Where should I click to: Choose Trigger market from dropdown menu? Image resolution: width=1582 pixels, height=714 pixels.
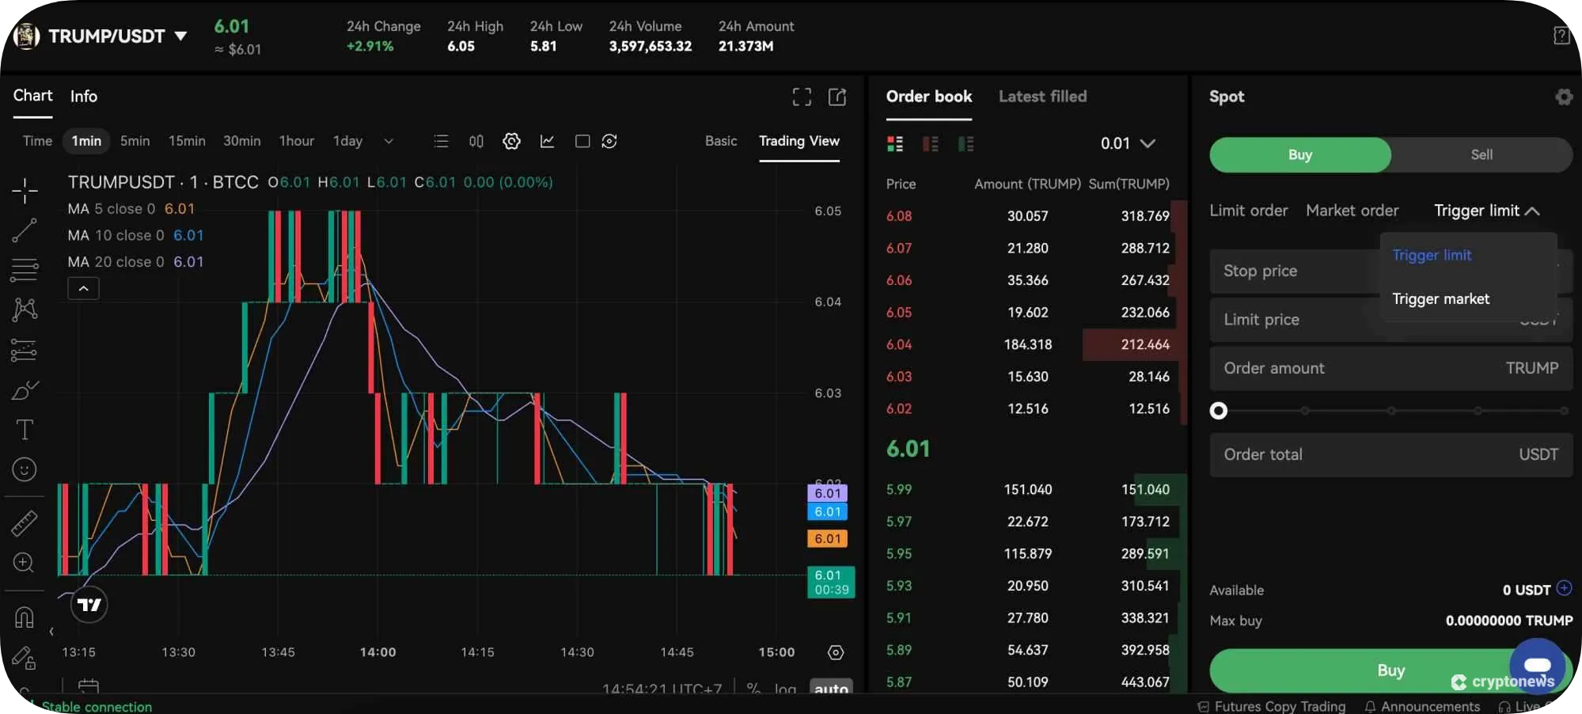(1440, 299)
